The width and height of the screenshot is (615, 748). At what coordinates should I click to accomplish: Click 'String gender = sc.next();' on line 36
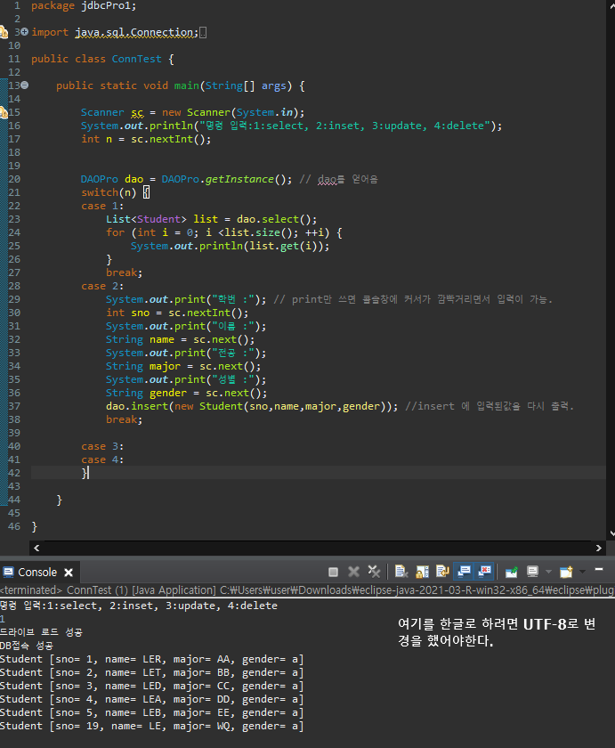186,393
